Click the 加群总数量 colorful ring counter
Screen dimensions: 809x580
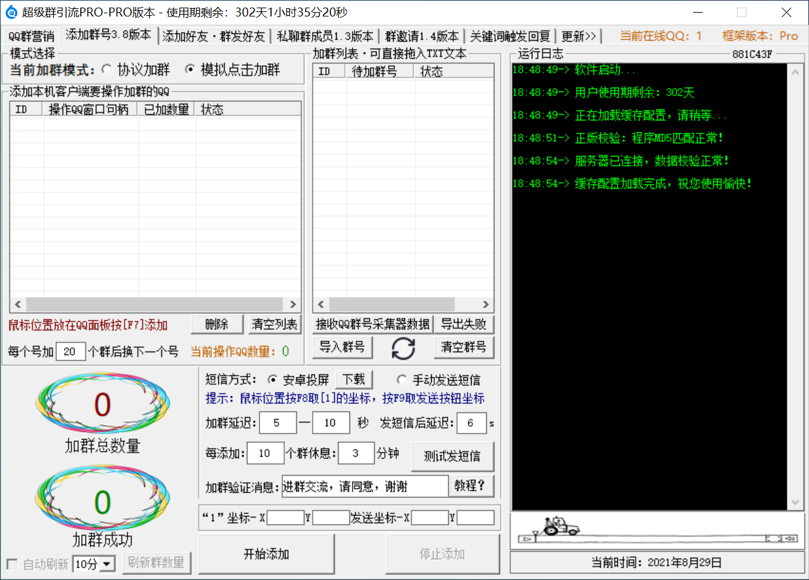[x=103, y=405]
